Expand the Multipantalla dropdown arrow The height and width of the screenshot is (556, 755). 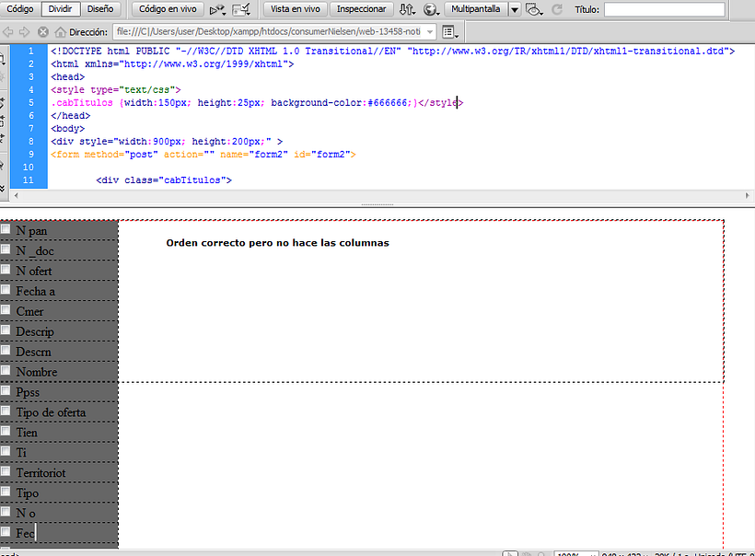tap(515, 9)
